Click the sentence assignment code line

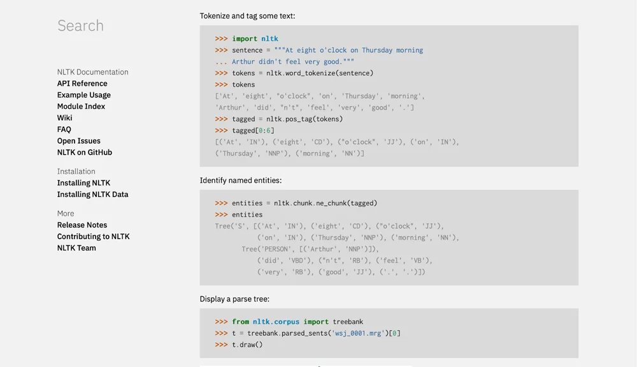(x=319, y=50)
